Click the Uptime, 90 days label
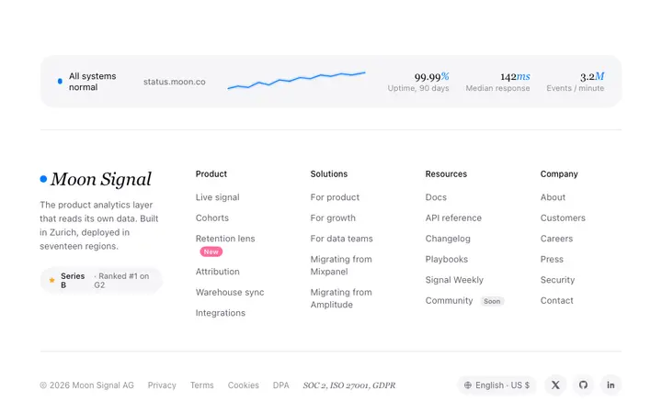 (418, 88)
